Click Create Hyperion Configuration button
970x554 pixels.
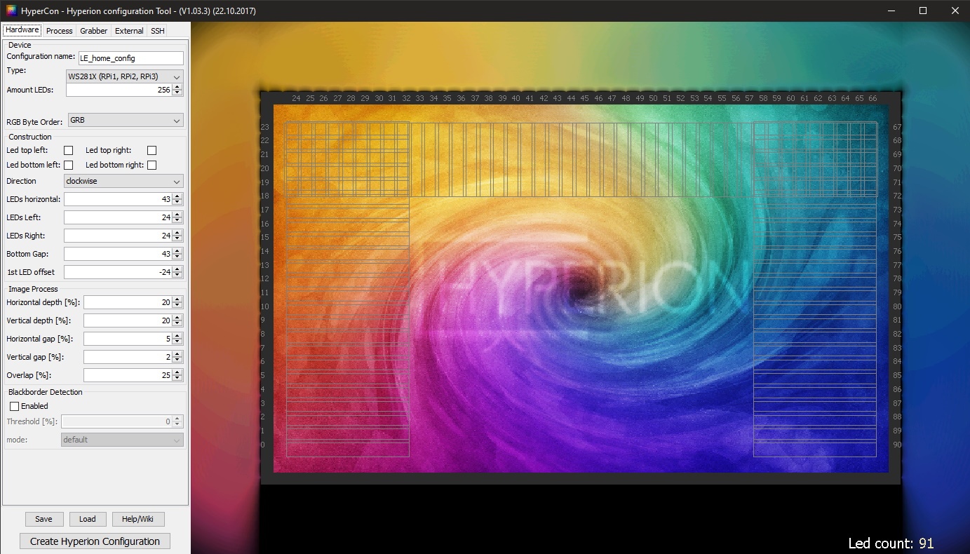point(95,541)
